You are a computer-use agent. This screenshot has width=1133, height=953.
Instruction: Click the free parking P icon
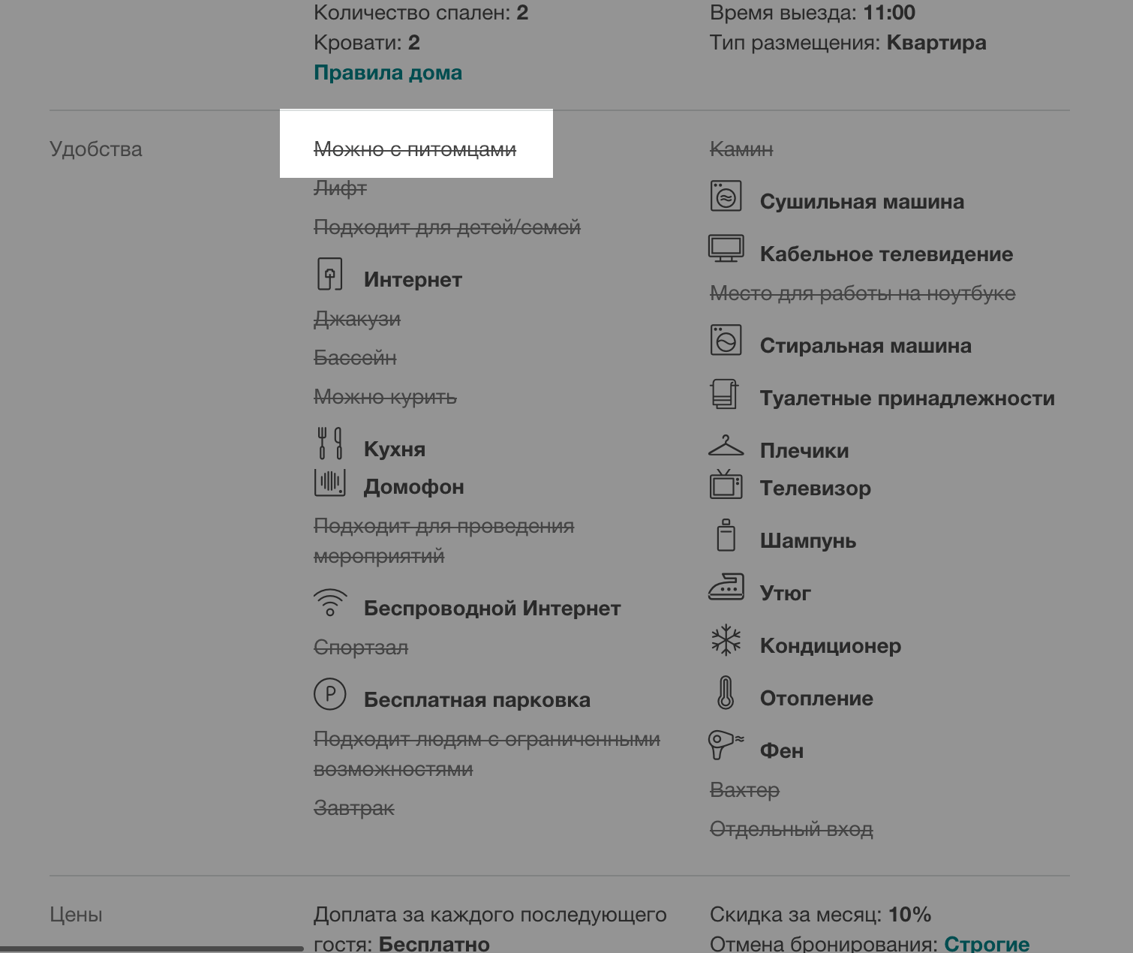[x=330, y=694]
